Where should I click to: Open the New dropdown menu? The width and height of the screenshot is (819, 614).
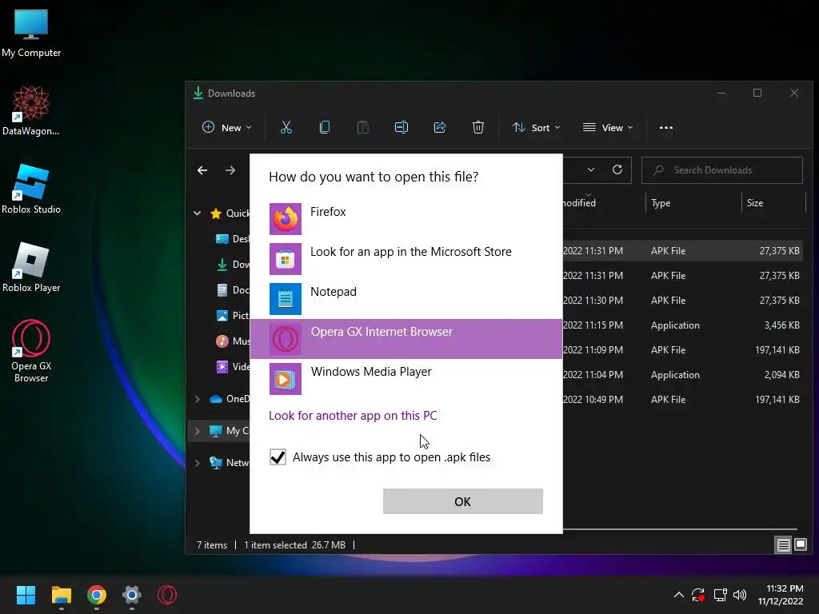(226, 127)
